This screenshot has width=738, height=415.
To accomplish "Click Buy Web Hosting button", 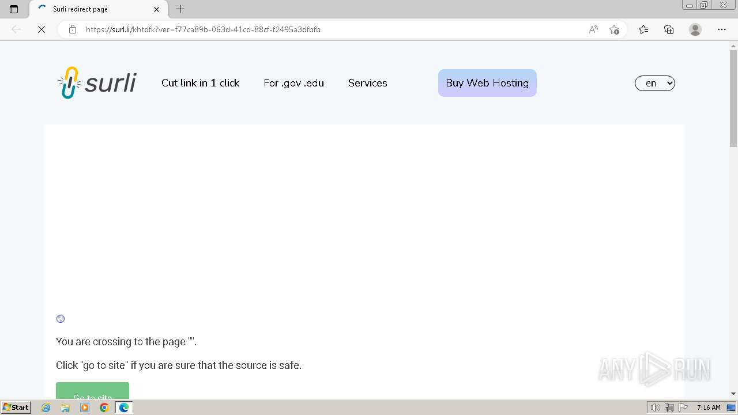I will coord(487,83).
